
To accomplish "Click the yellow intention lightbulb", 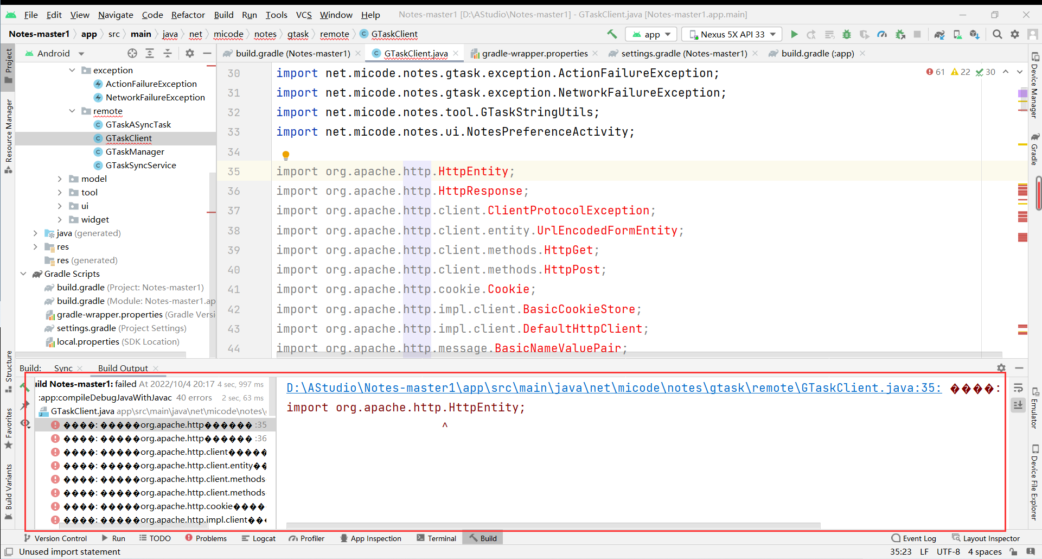I will 286,156.
